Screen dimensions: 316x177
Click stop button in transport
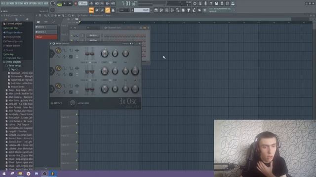(70, 3)
